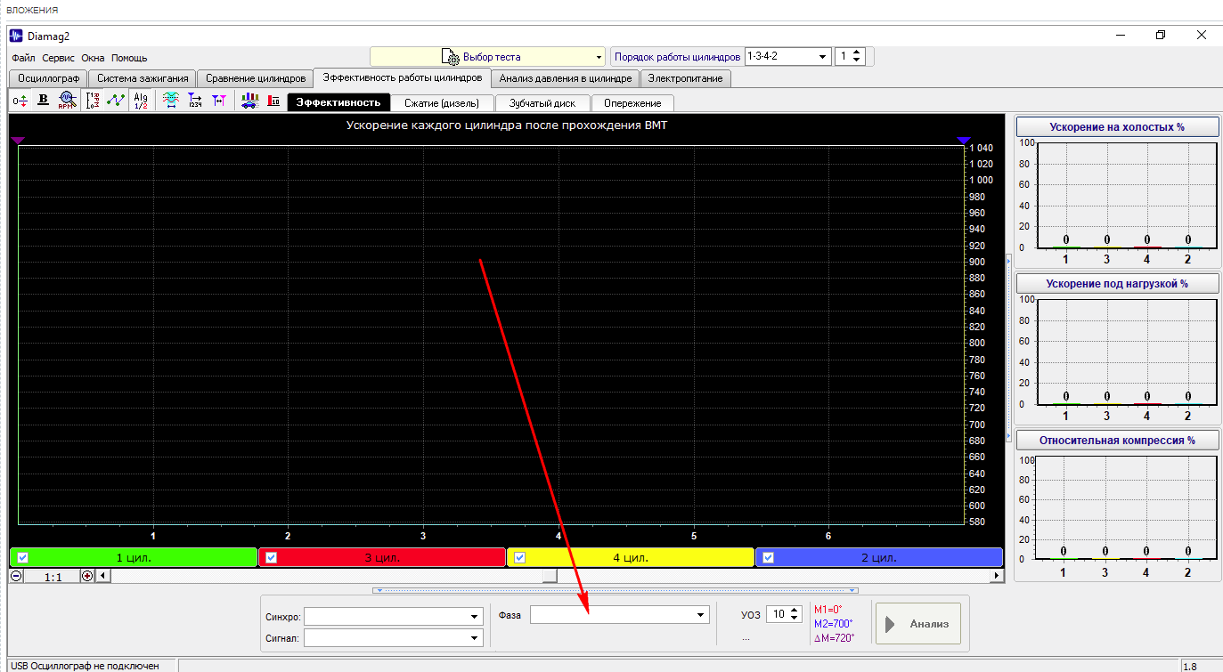Click the cyan-red waveform toolbar icon
Image resolution: width=1223 pixels, height=672 pixels.
[170, 101]
